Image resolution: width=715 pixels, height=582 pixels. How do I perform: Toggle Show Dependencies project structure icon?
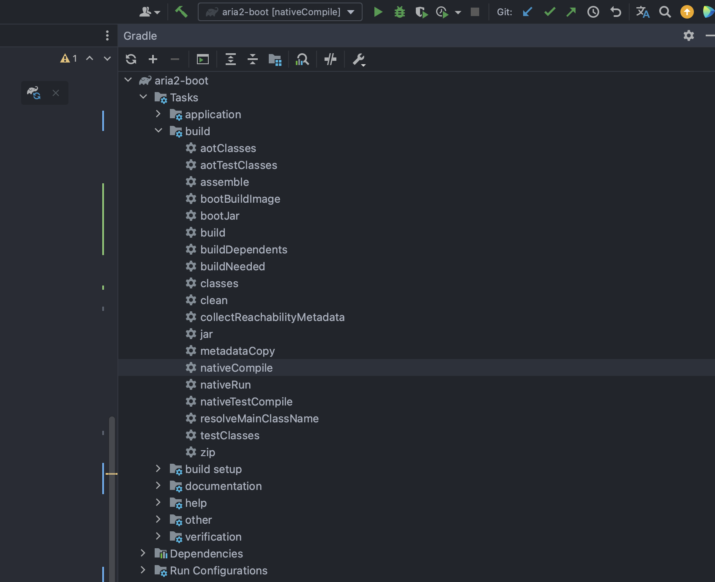(x=275, y=60)
